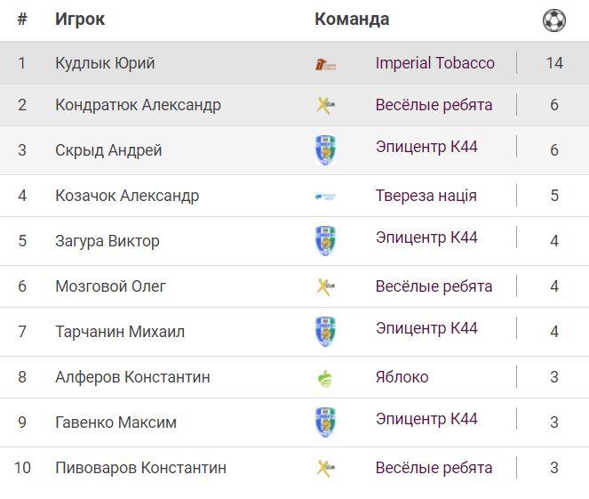Click the Яблоко apple team logo
The width and height of the screenshot is (589, 499).
[325, 377]
